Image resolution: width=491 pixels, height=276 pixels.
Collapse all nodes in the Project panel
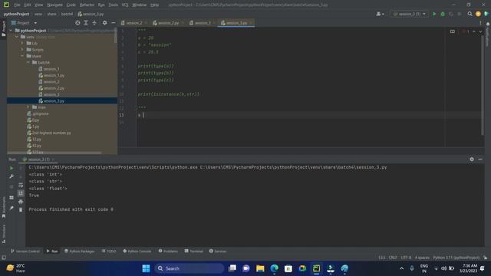click(x=94, y=23)
